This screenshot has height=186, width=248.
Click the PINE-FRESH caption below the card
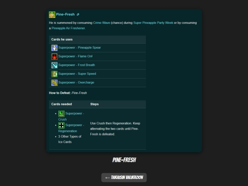click(x=124, y=160)
